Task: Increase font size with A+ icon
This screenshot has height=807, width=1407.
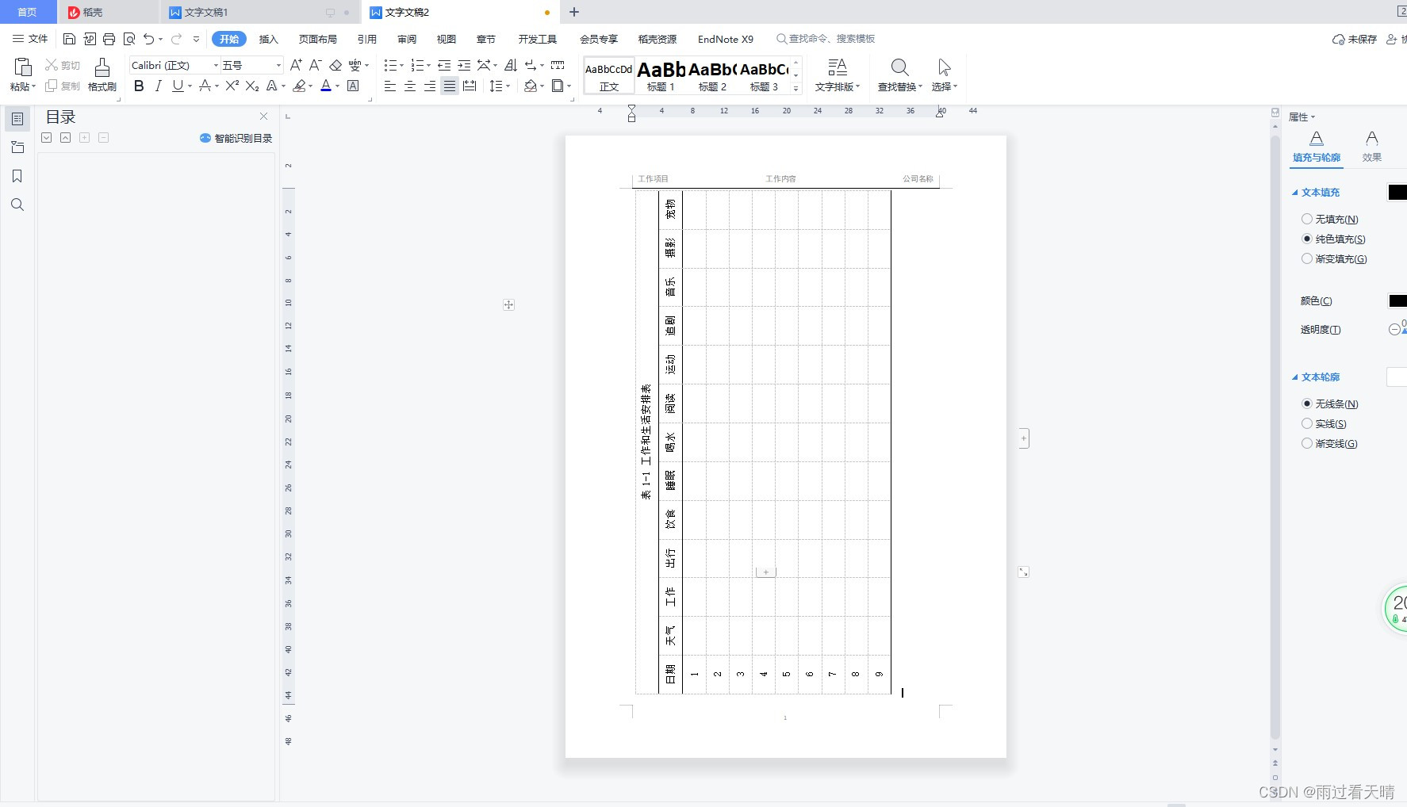Action: coord(296,65)
